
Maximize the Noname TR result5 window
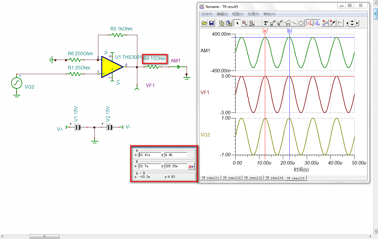(x=350, y=5)
